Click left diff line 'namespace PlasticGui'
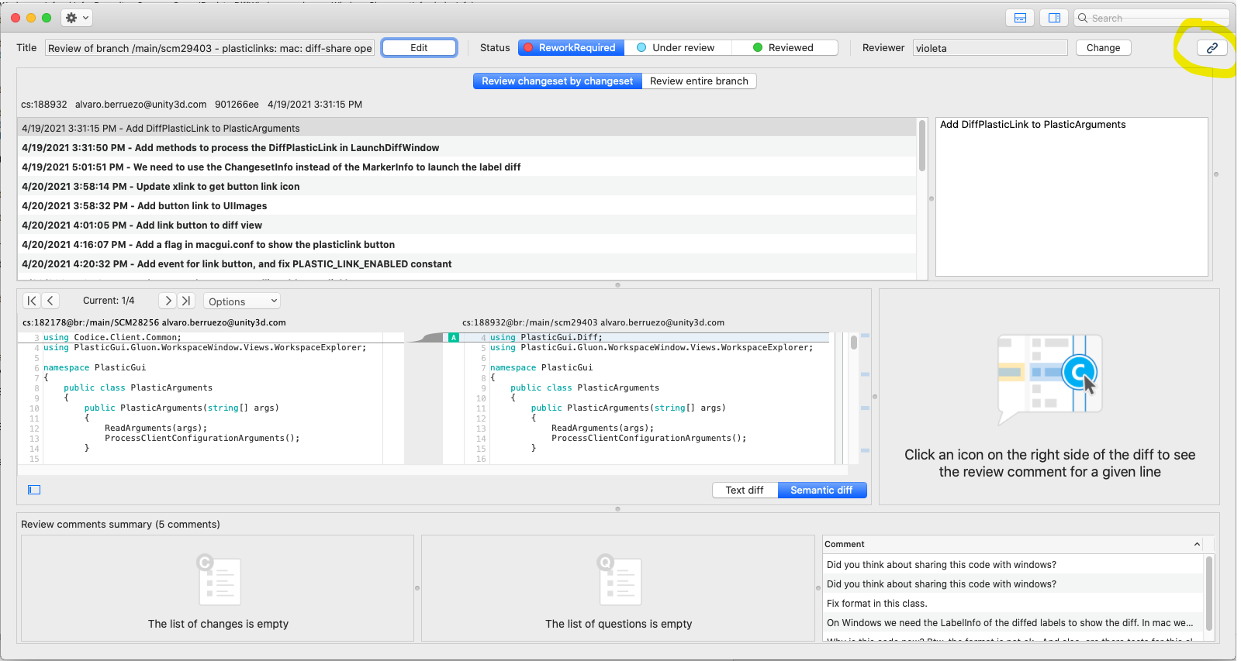The image size is (1241, 661). click(95, 367)
